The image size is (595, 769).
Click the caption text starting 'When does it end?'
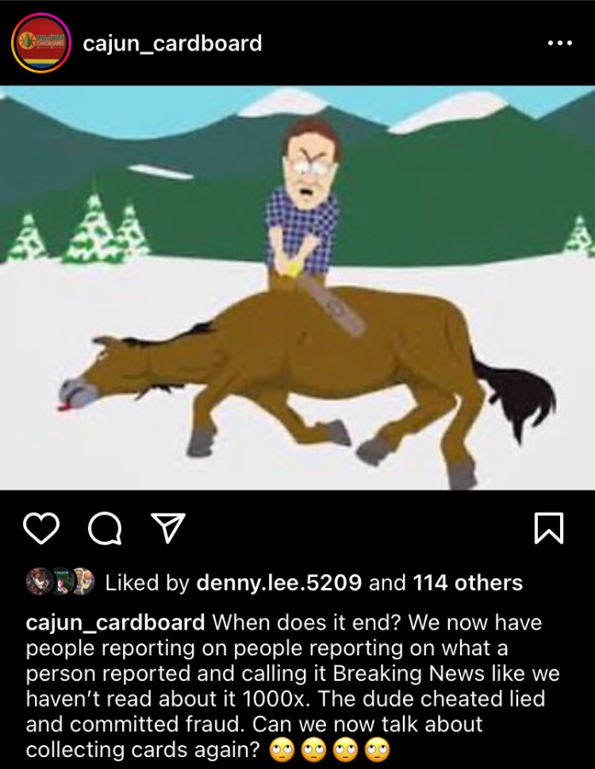pos(293,685)
